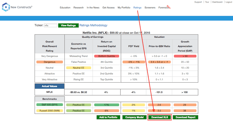The height and width of the screenshot is (123, 233).
Task: Click the 17% ROIC value for S&P 500
Action: [107, 105]
